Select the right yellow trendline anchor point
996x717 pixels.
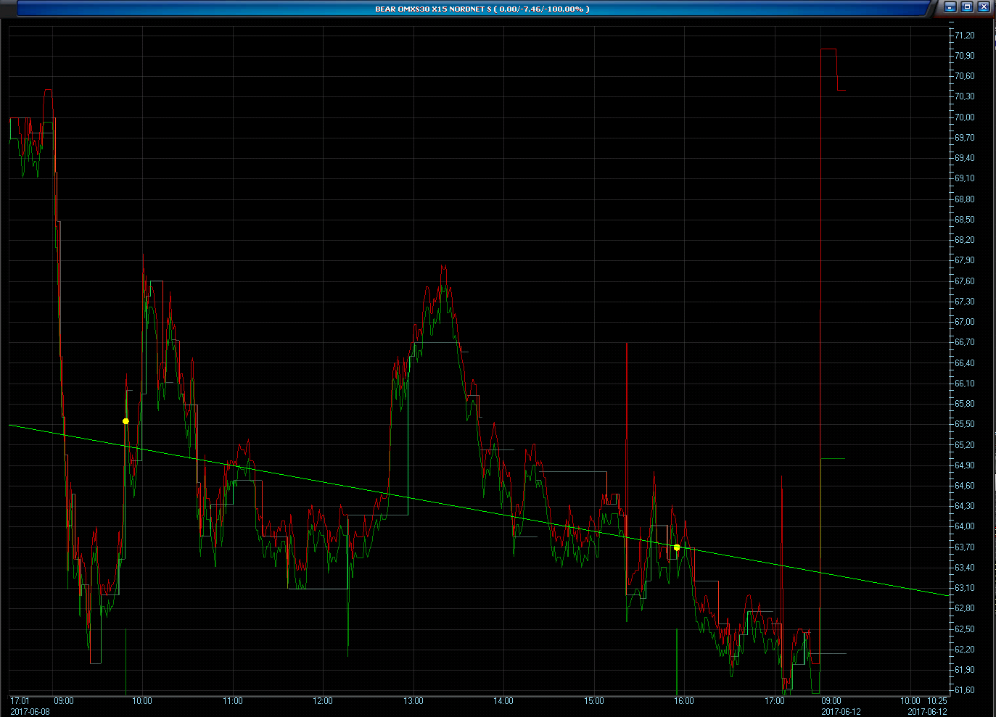tap(677, 547)
